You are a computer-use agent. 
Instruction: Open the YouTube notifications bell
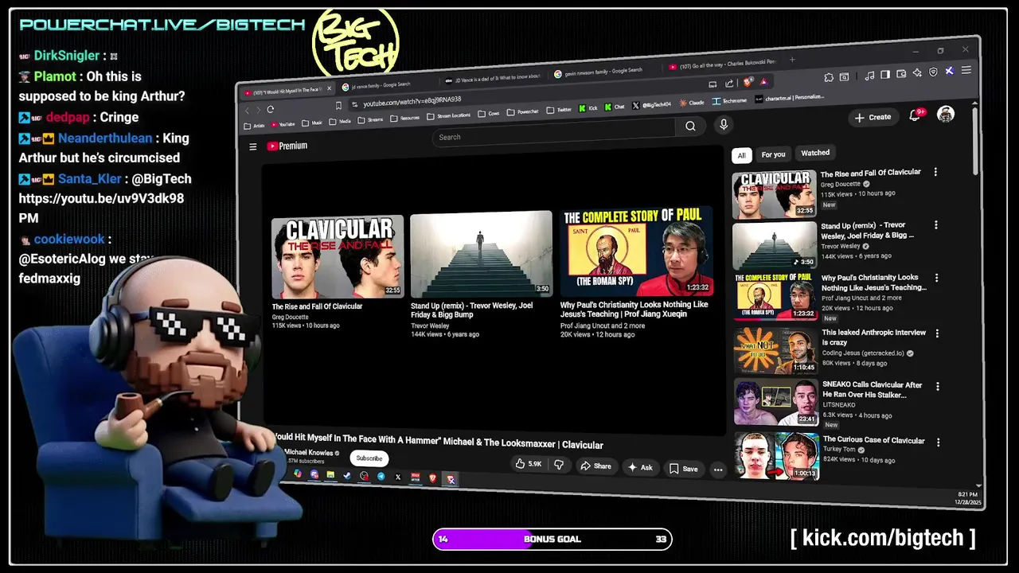pyautogui.click(x=916, y=115)
